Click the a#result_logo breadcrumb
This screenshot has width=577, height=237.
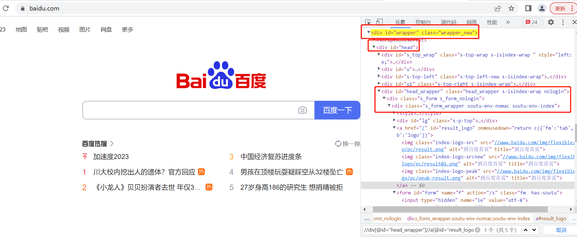click(551, 219)
